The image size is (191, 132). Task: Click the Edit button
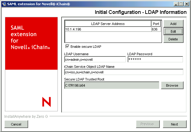tap(173, 31)
